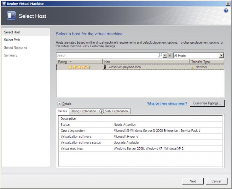This screenshot has height=189, width=232.
Task: Open the All Hosts dropdown
Action: (221, 56)
